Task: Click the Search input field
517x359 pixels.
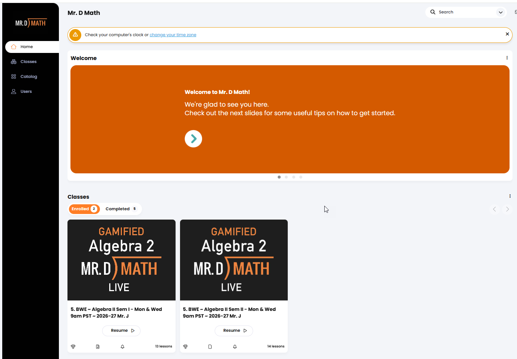Action: pyautogui.click(x=466, y=12)
